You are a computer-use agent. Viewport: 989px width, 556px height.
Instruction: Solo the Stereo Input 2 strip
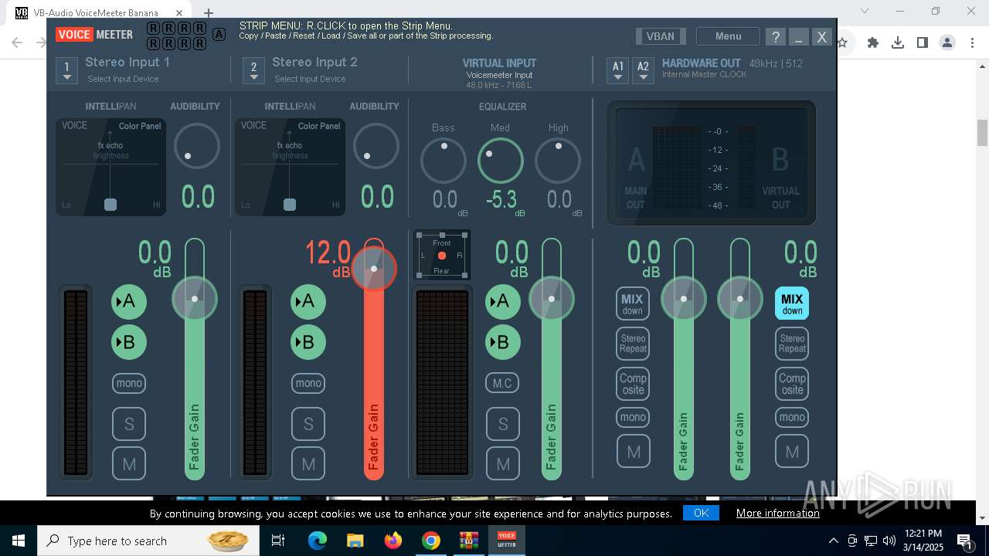tap(308, 424)
